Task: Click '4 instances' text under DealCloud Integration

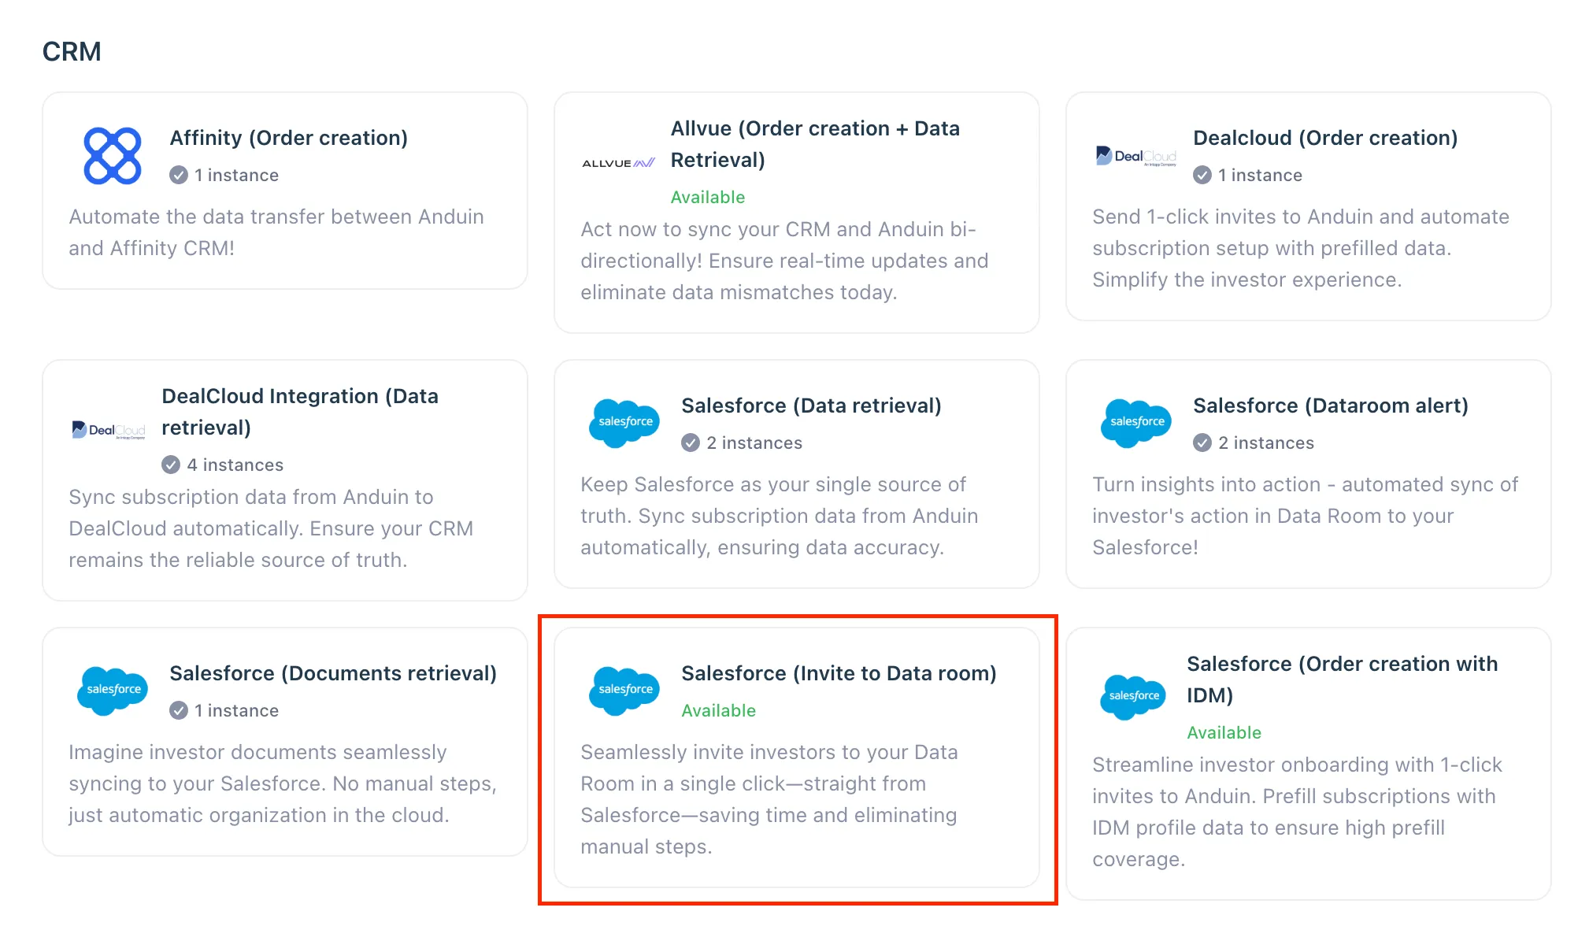Action: (x=235, y=465)
